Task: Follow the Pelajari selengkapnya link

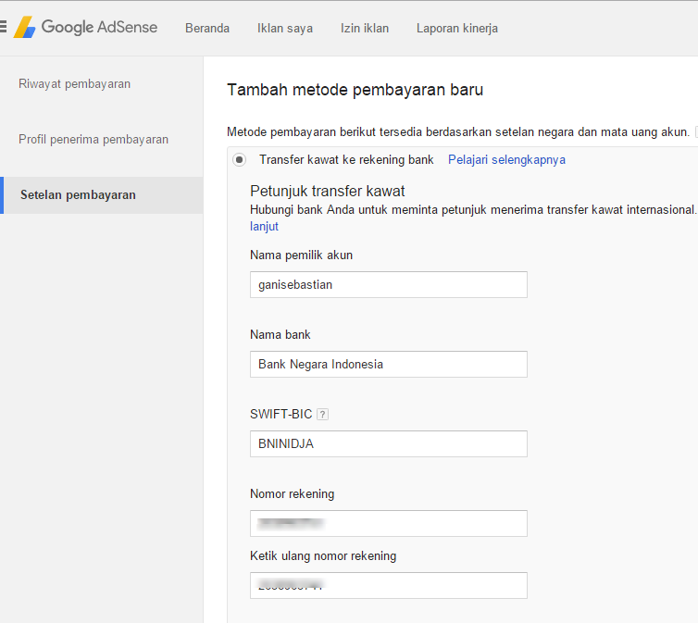Action: pyautogui.click(x=506, y=160)
